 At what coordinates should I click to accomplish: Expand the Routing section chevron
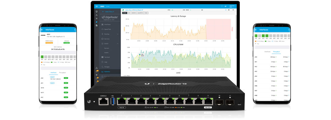coord(118,34)
